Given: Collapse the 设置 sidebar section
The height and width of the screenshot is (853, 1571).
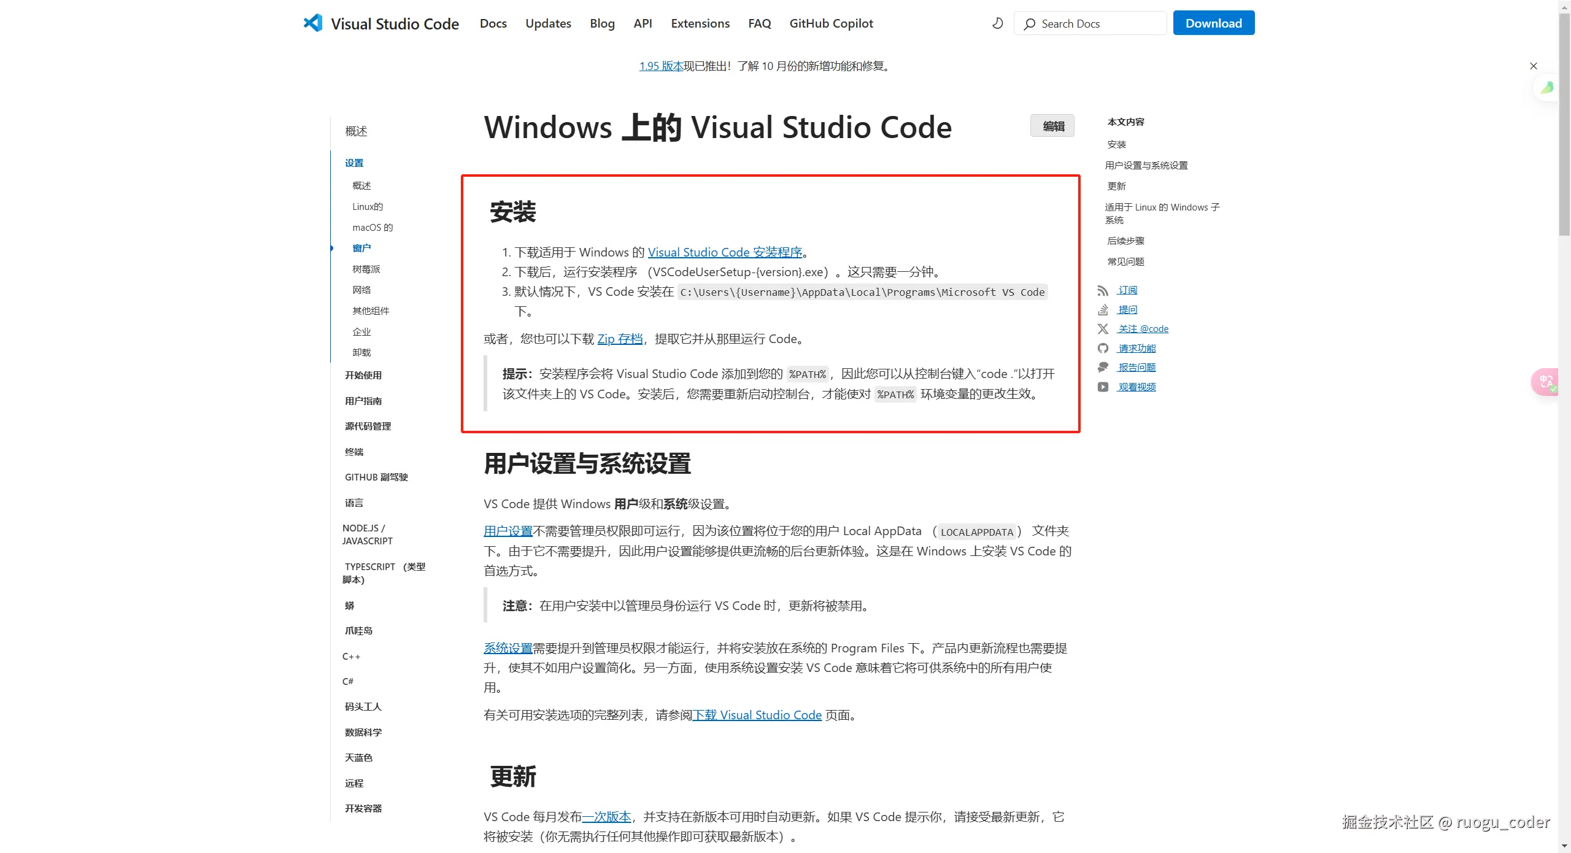Looking at the screenshot, I should click(x=354, y=163).
